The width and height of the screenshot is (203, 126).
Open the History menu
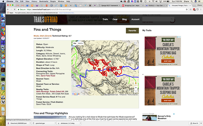[x=34, y=1]
